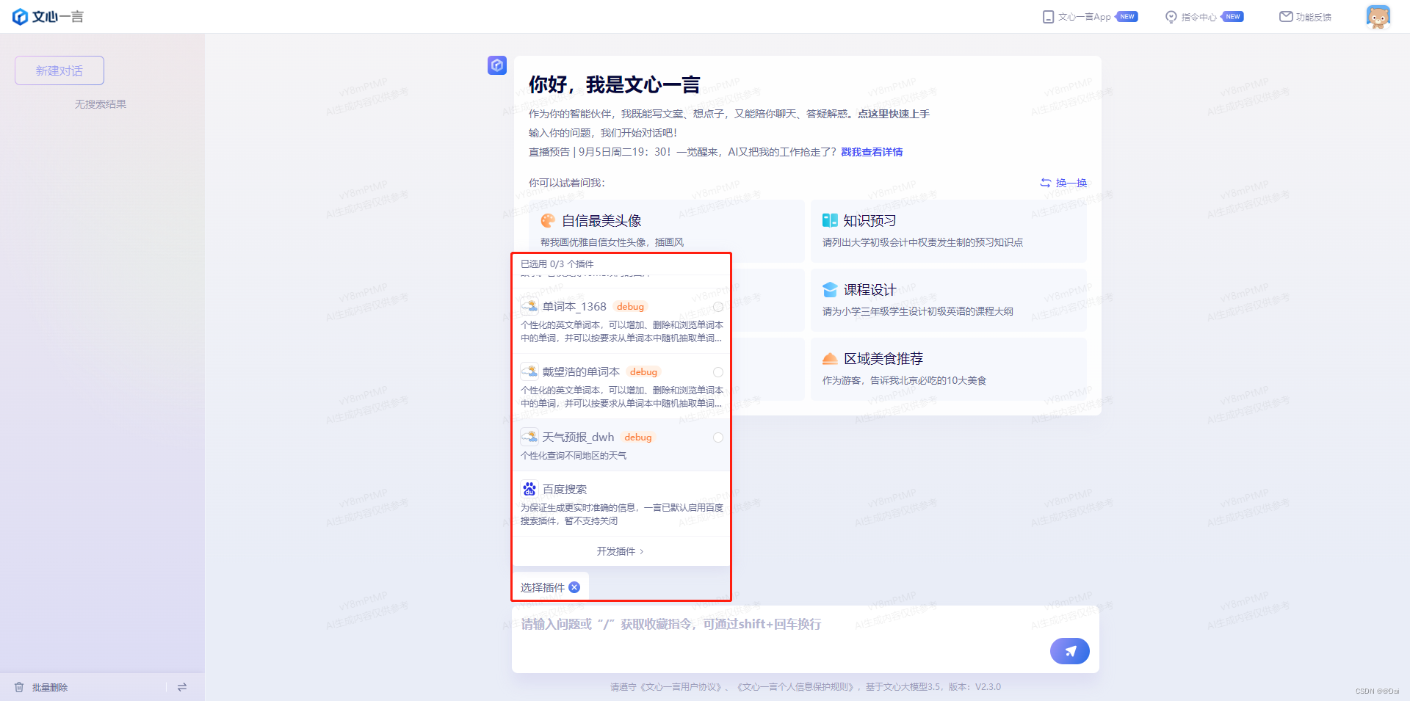
Task: Click the 百度搜索 paw icon
Action: [529, 489]
